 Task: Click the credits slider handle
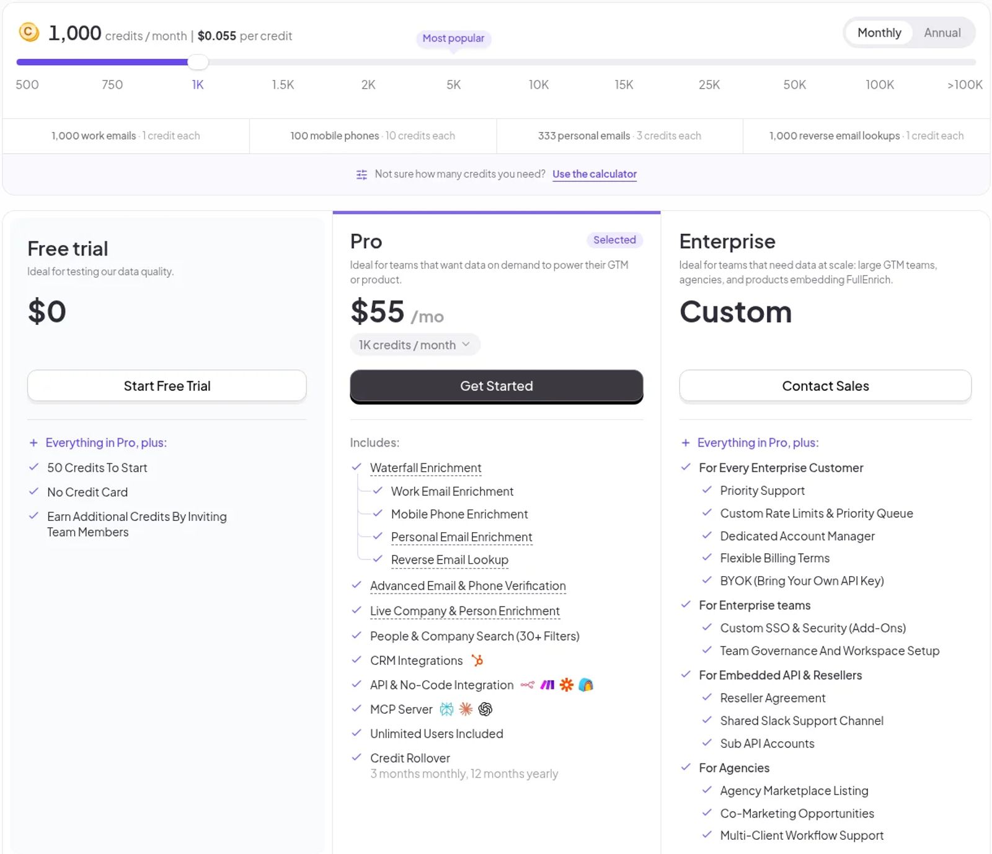tap(198, 62)
